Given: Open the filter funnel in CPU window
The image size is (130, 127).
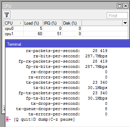Looking at the screenshot, I should click(7, 15).
